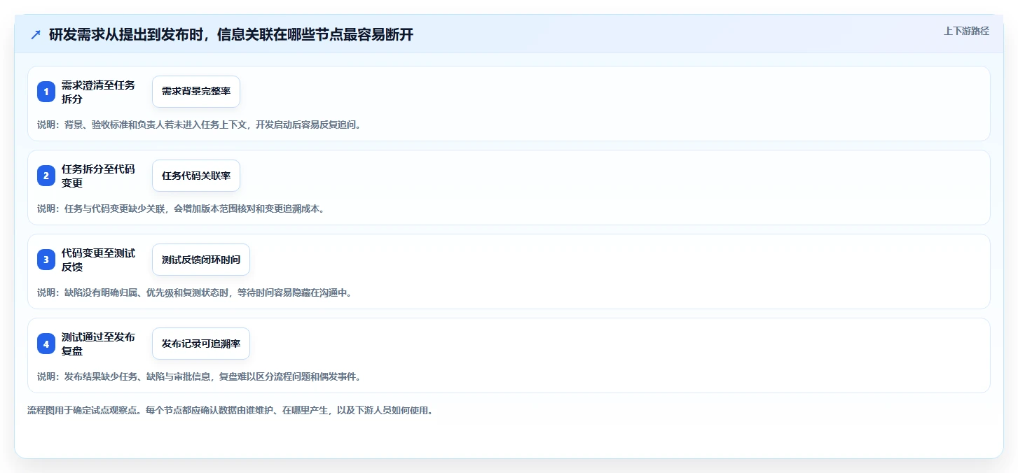Click the 上下游路径 label in header
The height and width of the screenshot is (473, 1018).
click(966, 31)
